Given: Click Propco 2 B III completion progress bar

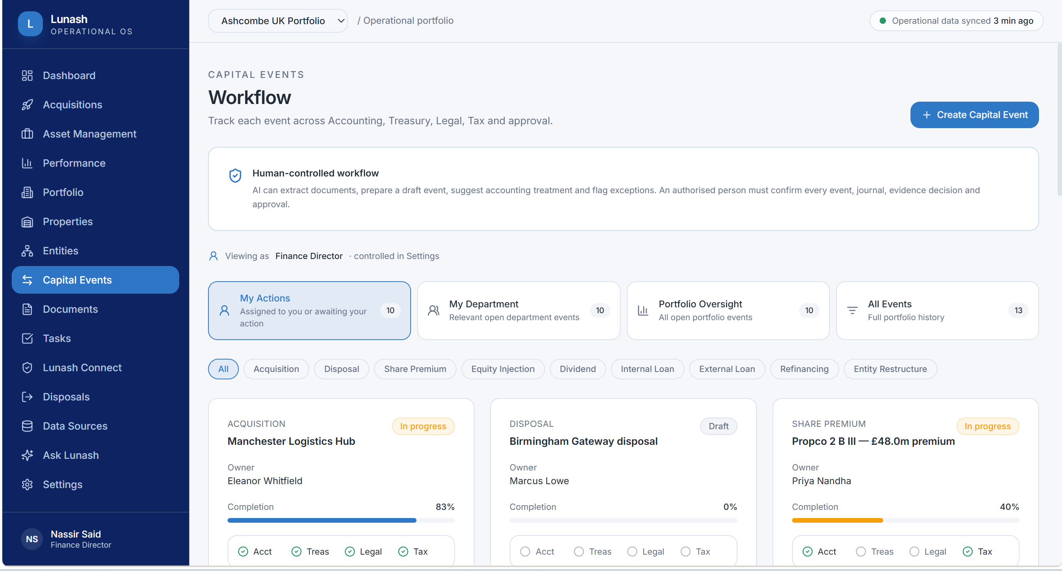Looking at the screenshot, I should [x=905, y=520].
